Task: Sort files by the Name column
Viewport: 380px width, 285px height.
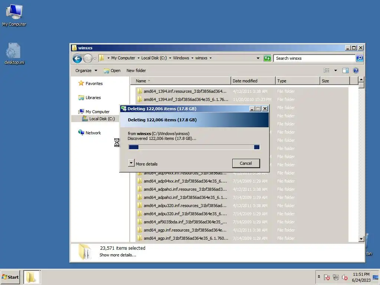Action: pos(181,81)
